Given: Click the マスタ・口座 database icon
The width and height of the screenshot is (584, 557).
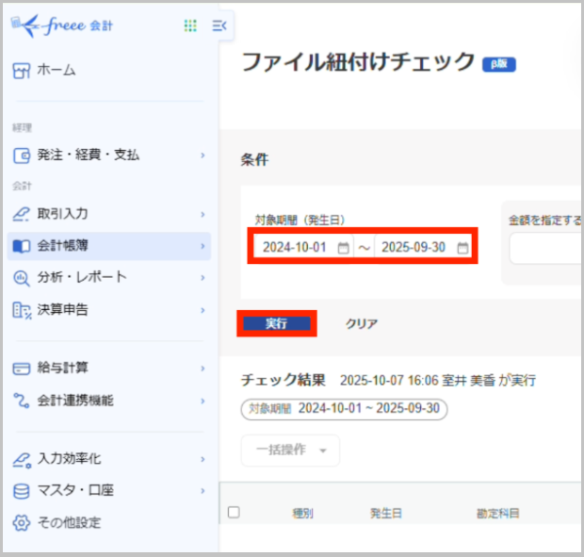Looking at the screenshot, I should click(x=22, y=491).
